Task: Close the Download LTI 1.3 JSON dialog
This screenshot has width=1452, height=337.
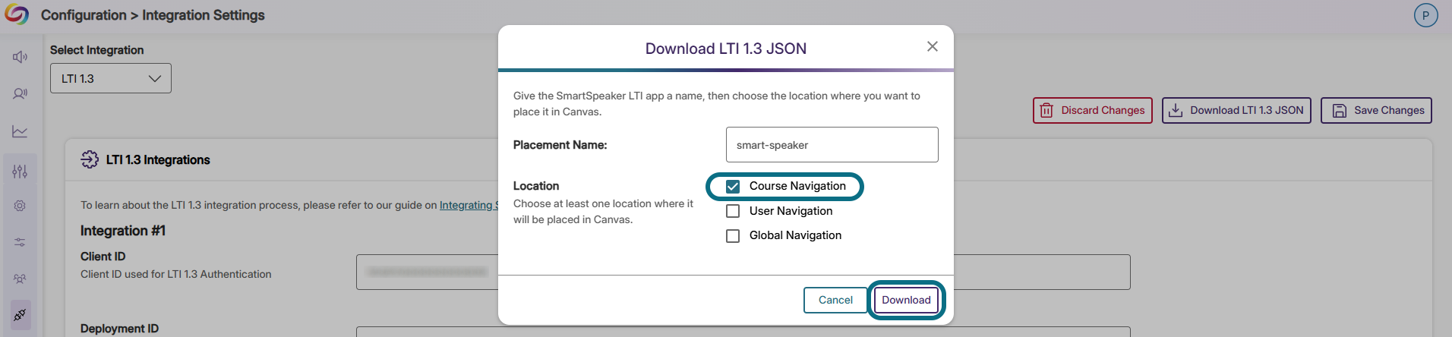Action: coord(933,47)
